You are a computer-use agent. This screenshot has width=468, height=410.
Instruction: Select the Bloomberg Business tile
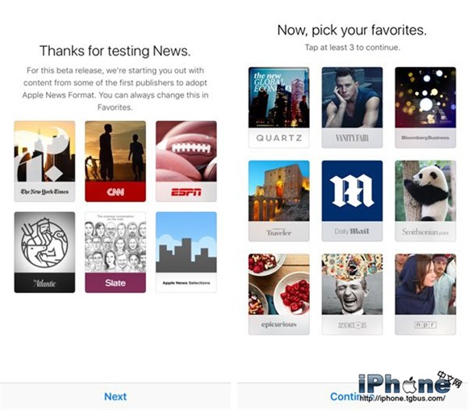point(425,107)
